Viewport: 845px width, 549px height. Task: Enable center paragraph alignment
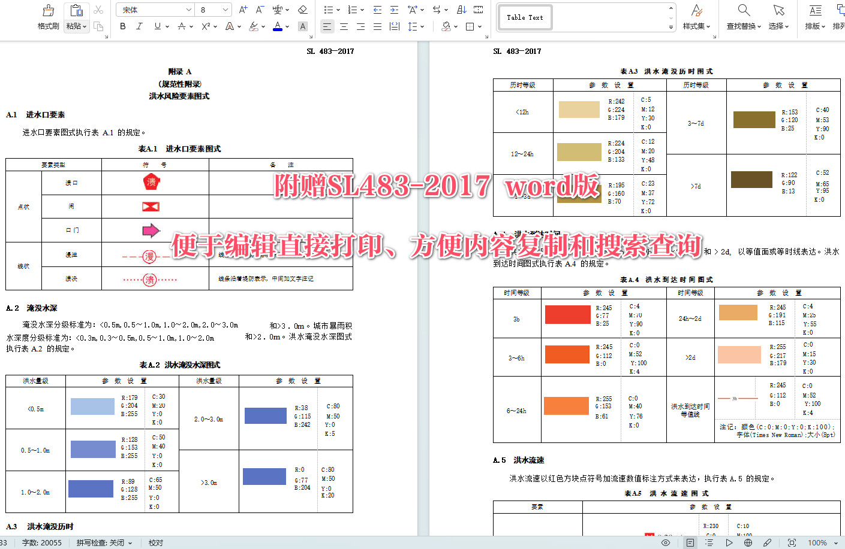tap(343, 26)
